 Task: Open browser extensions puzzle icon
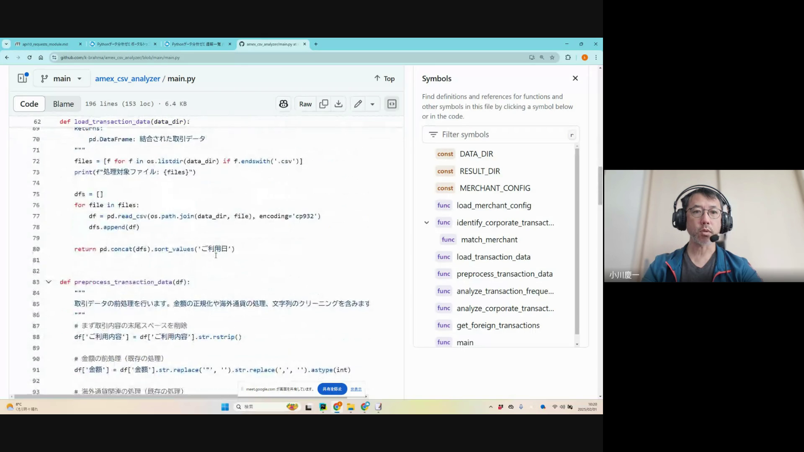coord(568,57)
